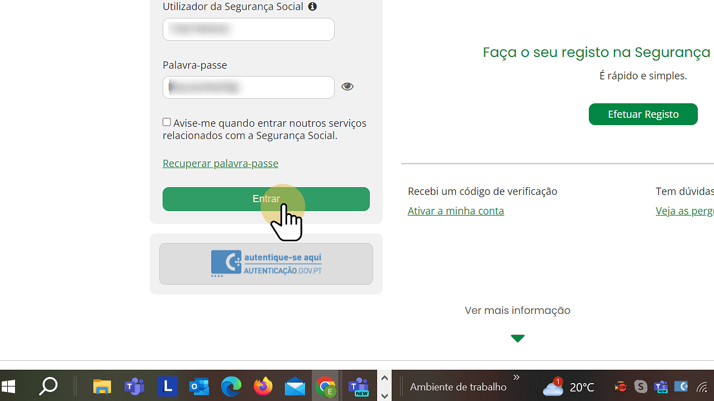Click the Windows Search icon
The image size is (714, 401).
click(x=47, y=386)
